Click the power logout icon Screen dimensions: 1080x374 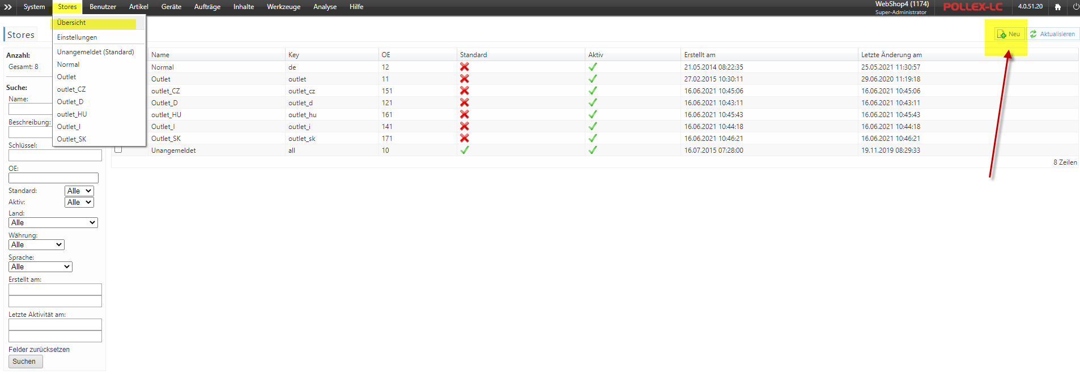point(1075,7)
